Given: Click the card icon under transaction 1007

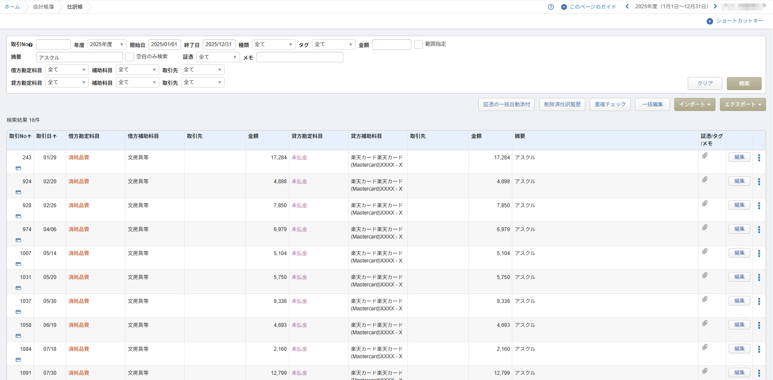Looking at the screenshot, I should (x=18, y=264).
